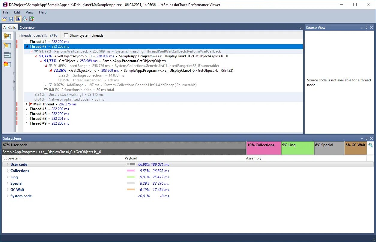Click the filter icon on PerformWaitCallback row
Viewport: 376px width, 242px height.
point(36,51)
